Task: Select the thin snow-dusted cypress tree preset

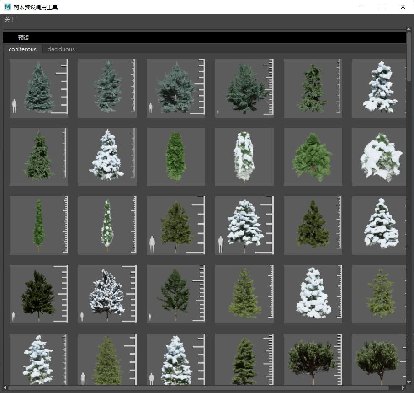Action: pos(107,226)
